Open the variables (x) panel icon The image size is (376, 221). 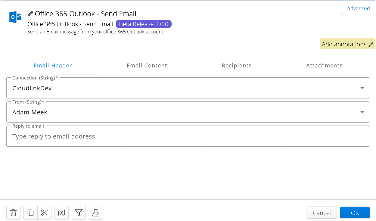tap(61, 213)
